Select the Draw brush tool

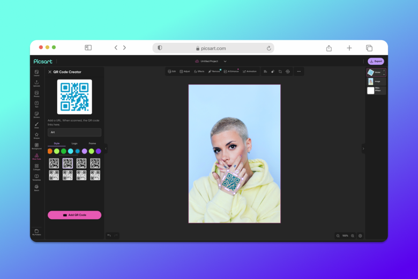(36, 125)
